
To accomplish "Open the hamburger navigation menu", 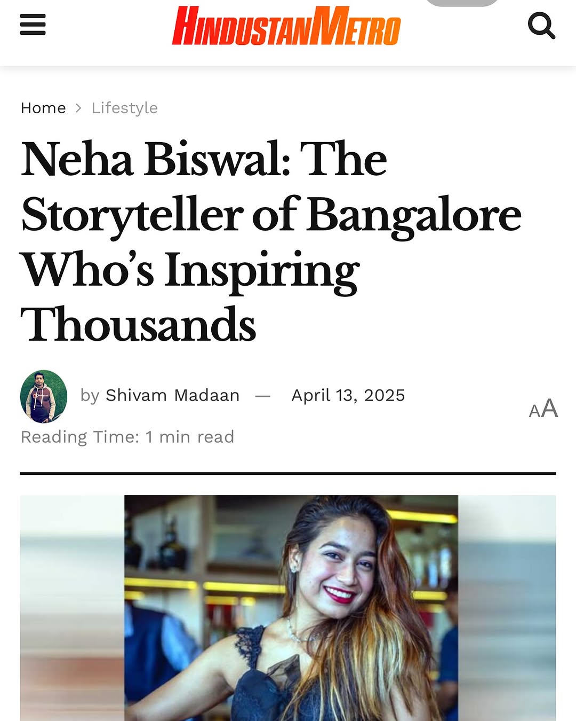I will pyautogui.click(x=33, y=25).
